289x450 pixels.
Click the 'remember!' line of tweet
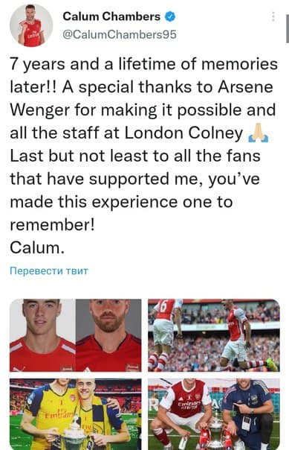pyautogui.click(x=52, y=225)
